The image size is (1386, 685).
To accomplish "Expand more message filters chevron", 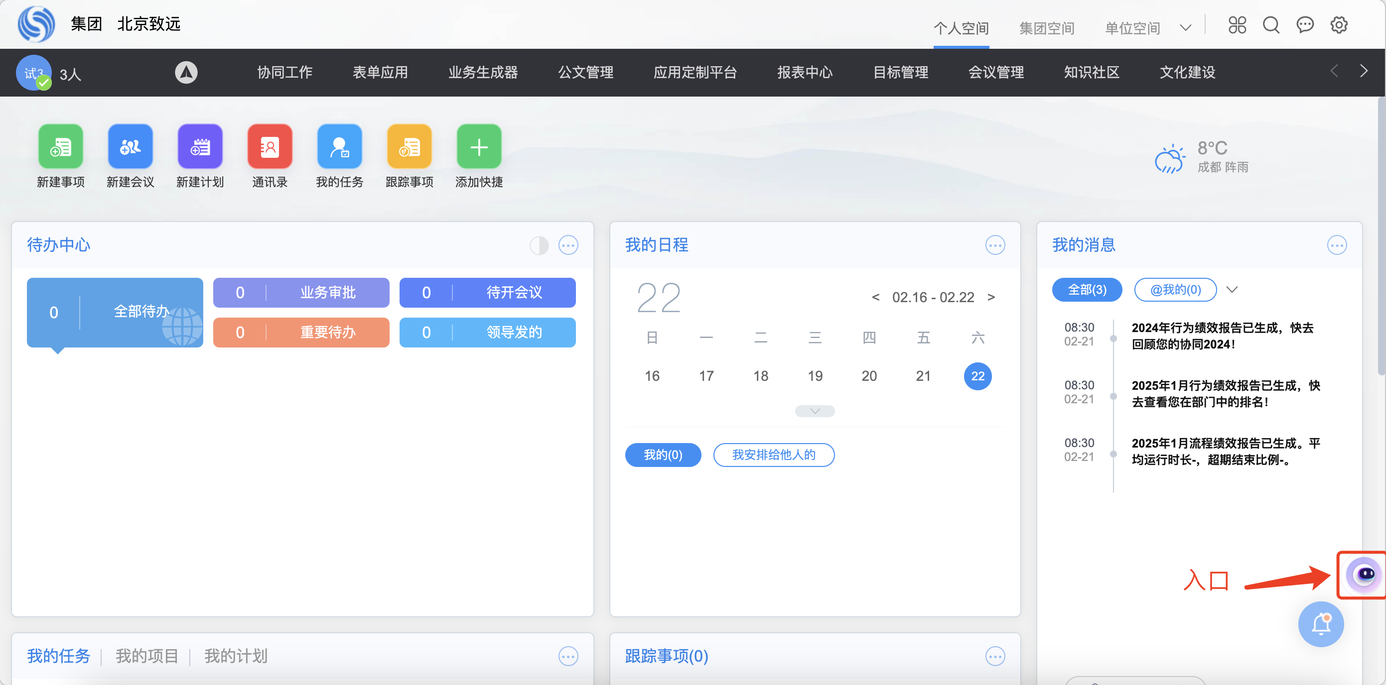I will tap(1232, 290).
